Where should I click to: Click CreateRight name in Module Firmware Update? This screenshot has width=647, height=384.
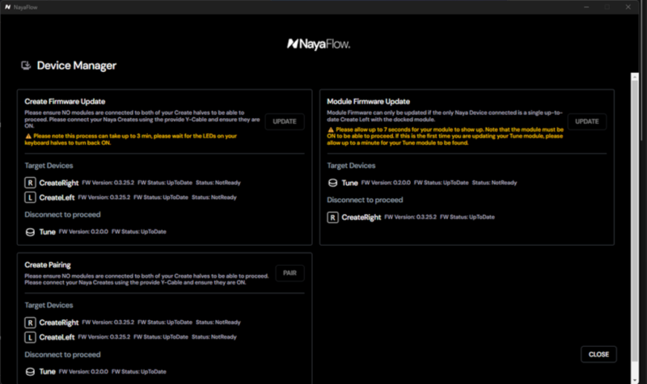[x=362, y=217]
